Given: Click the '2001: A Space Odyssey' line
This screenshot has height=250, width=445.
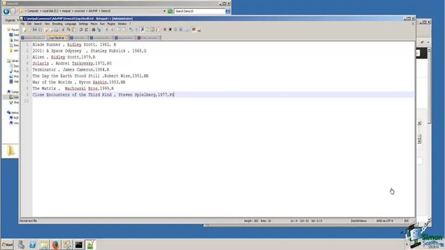Looking at the screenshot, I should pyautogui.click(x=90, y=51).
